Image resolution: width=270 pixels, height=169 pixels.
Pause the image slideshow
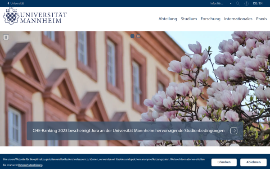coord(6,37)
